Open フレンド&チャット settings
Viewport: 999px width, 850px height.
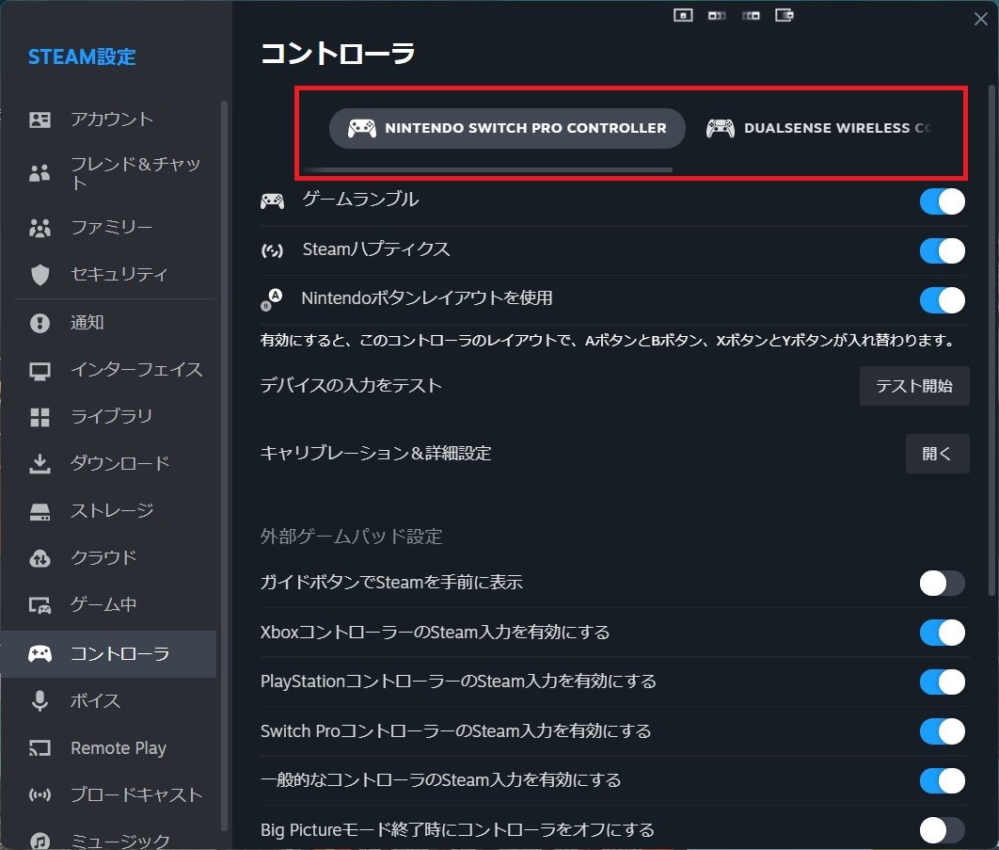[x=109, y=173]
